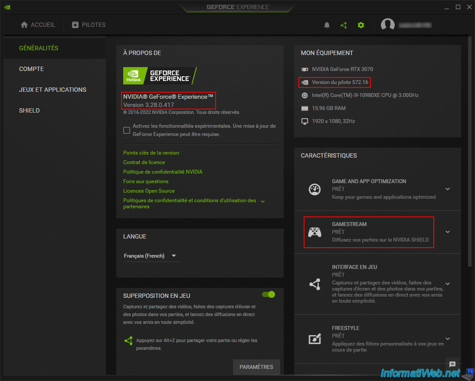475x381 pixels.
Task: Click the GameStream controller icon
Action: point(314,232)
